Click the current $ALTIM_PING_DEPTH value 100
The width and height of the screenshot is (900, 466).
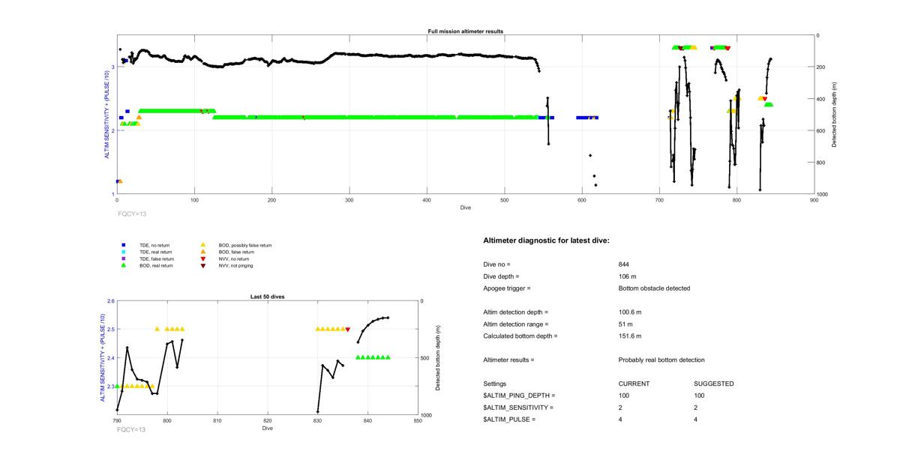click(x=624, y=396)
